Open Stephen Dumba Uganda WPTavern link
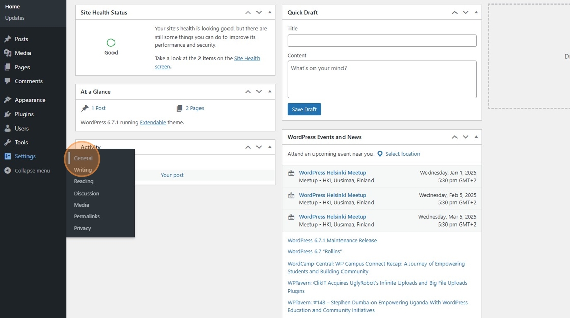This screenshot has height=318, width=570. pyautogui.click(x=377, y=306)
